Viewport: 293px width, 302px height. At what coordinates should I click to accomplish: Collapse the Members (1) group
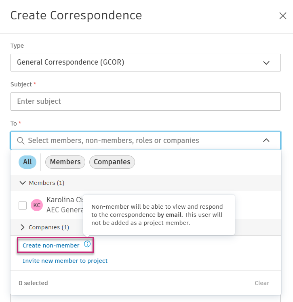pos(22,183)
